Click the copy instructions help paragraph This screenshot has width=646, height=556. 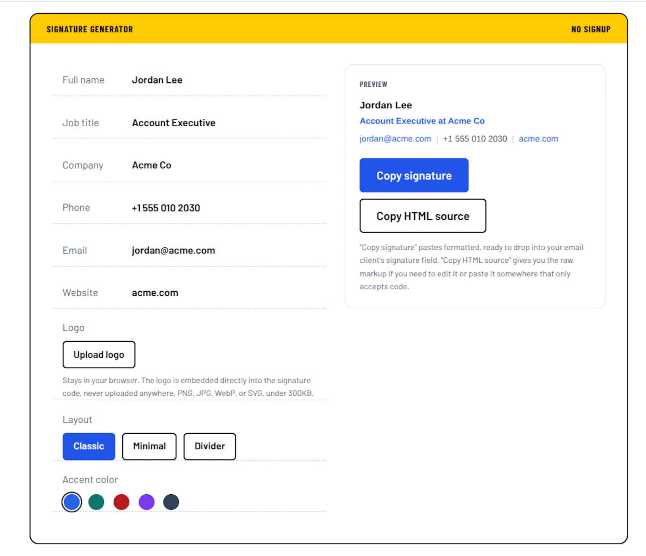[x=472, y=267]
